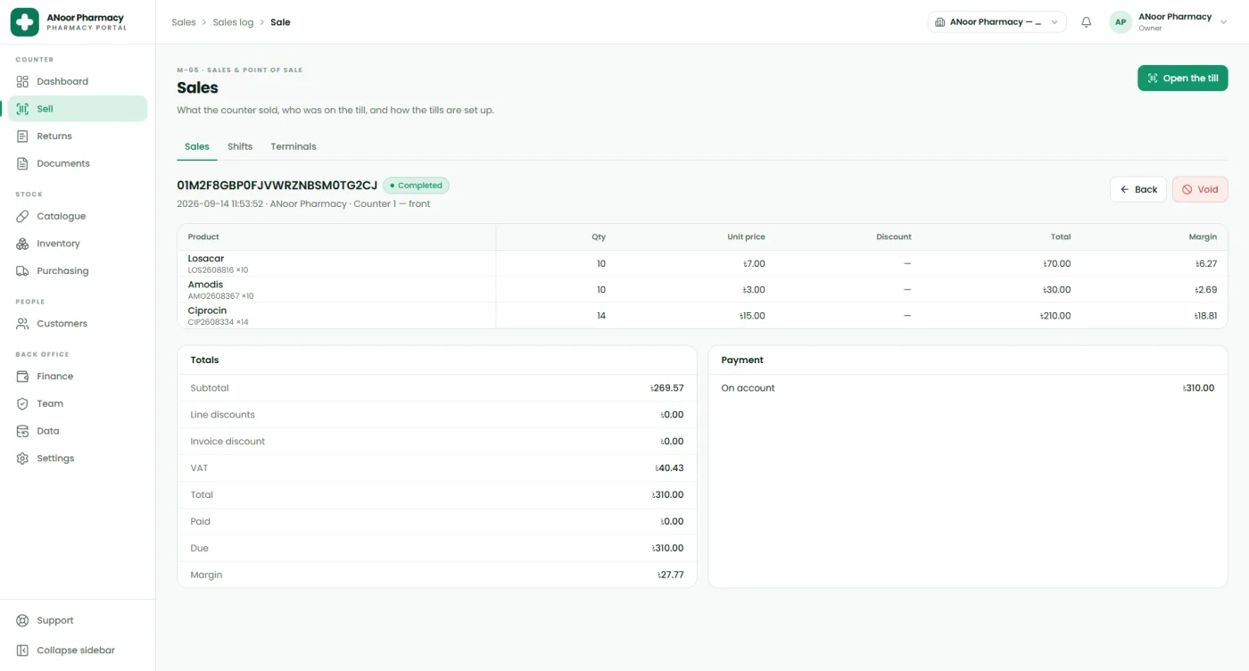Viewport: 1249px width, 671px height.
Task: Select the Sell sidebar item
Action: tap(78, 109)
